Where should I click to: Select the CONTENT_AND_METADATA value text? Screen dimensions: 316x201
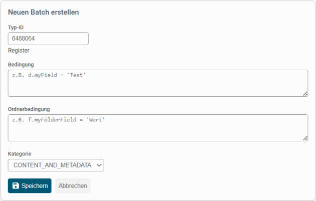[x=52, y=165]
